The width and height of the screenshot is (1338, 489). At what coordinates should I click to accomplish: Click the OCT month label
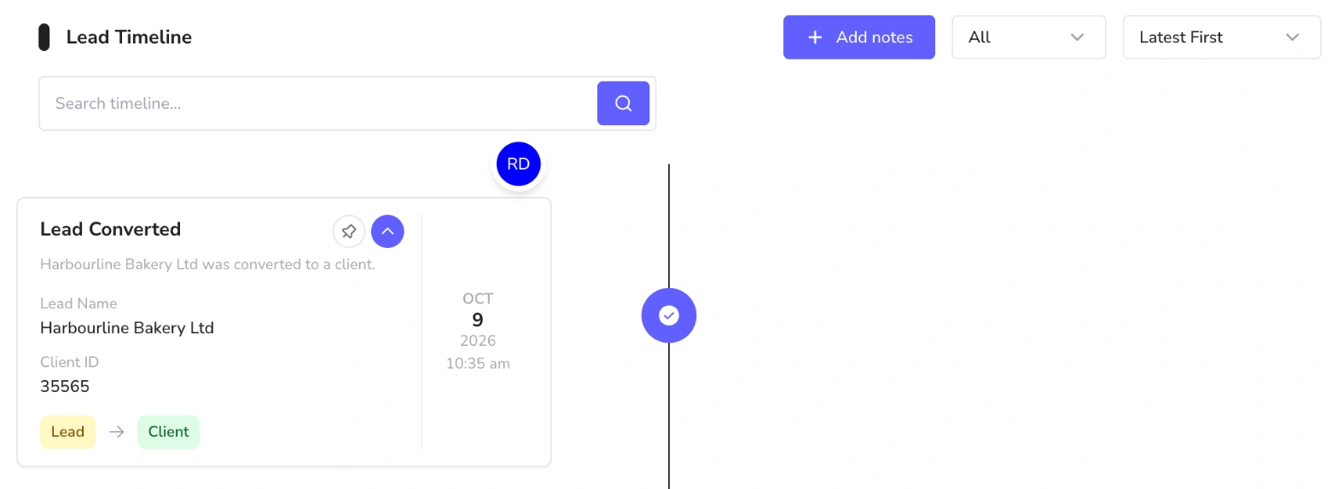coord(478,299)
